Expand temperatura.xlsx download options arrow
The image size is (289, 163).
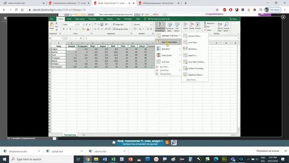click(39, 151)
